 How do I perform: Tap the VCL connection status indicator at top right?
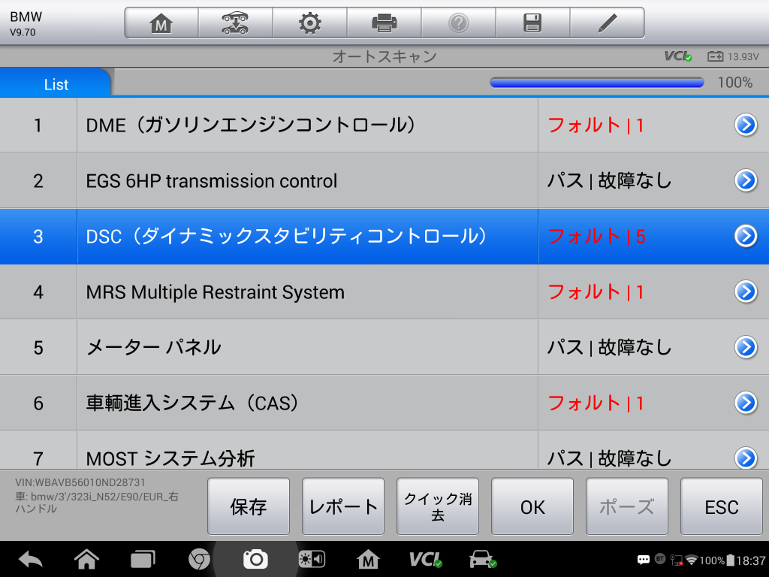coord(678,56)
